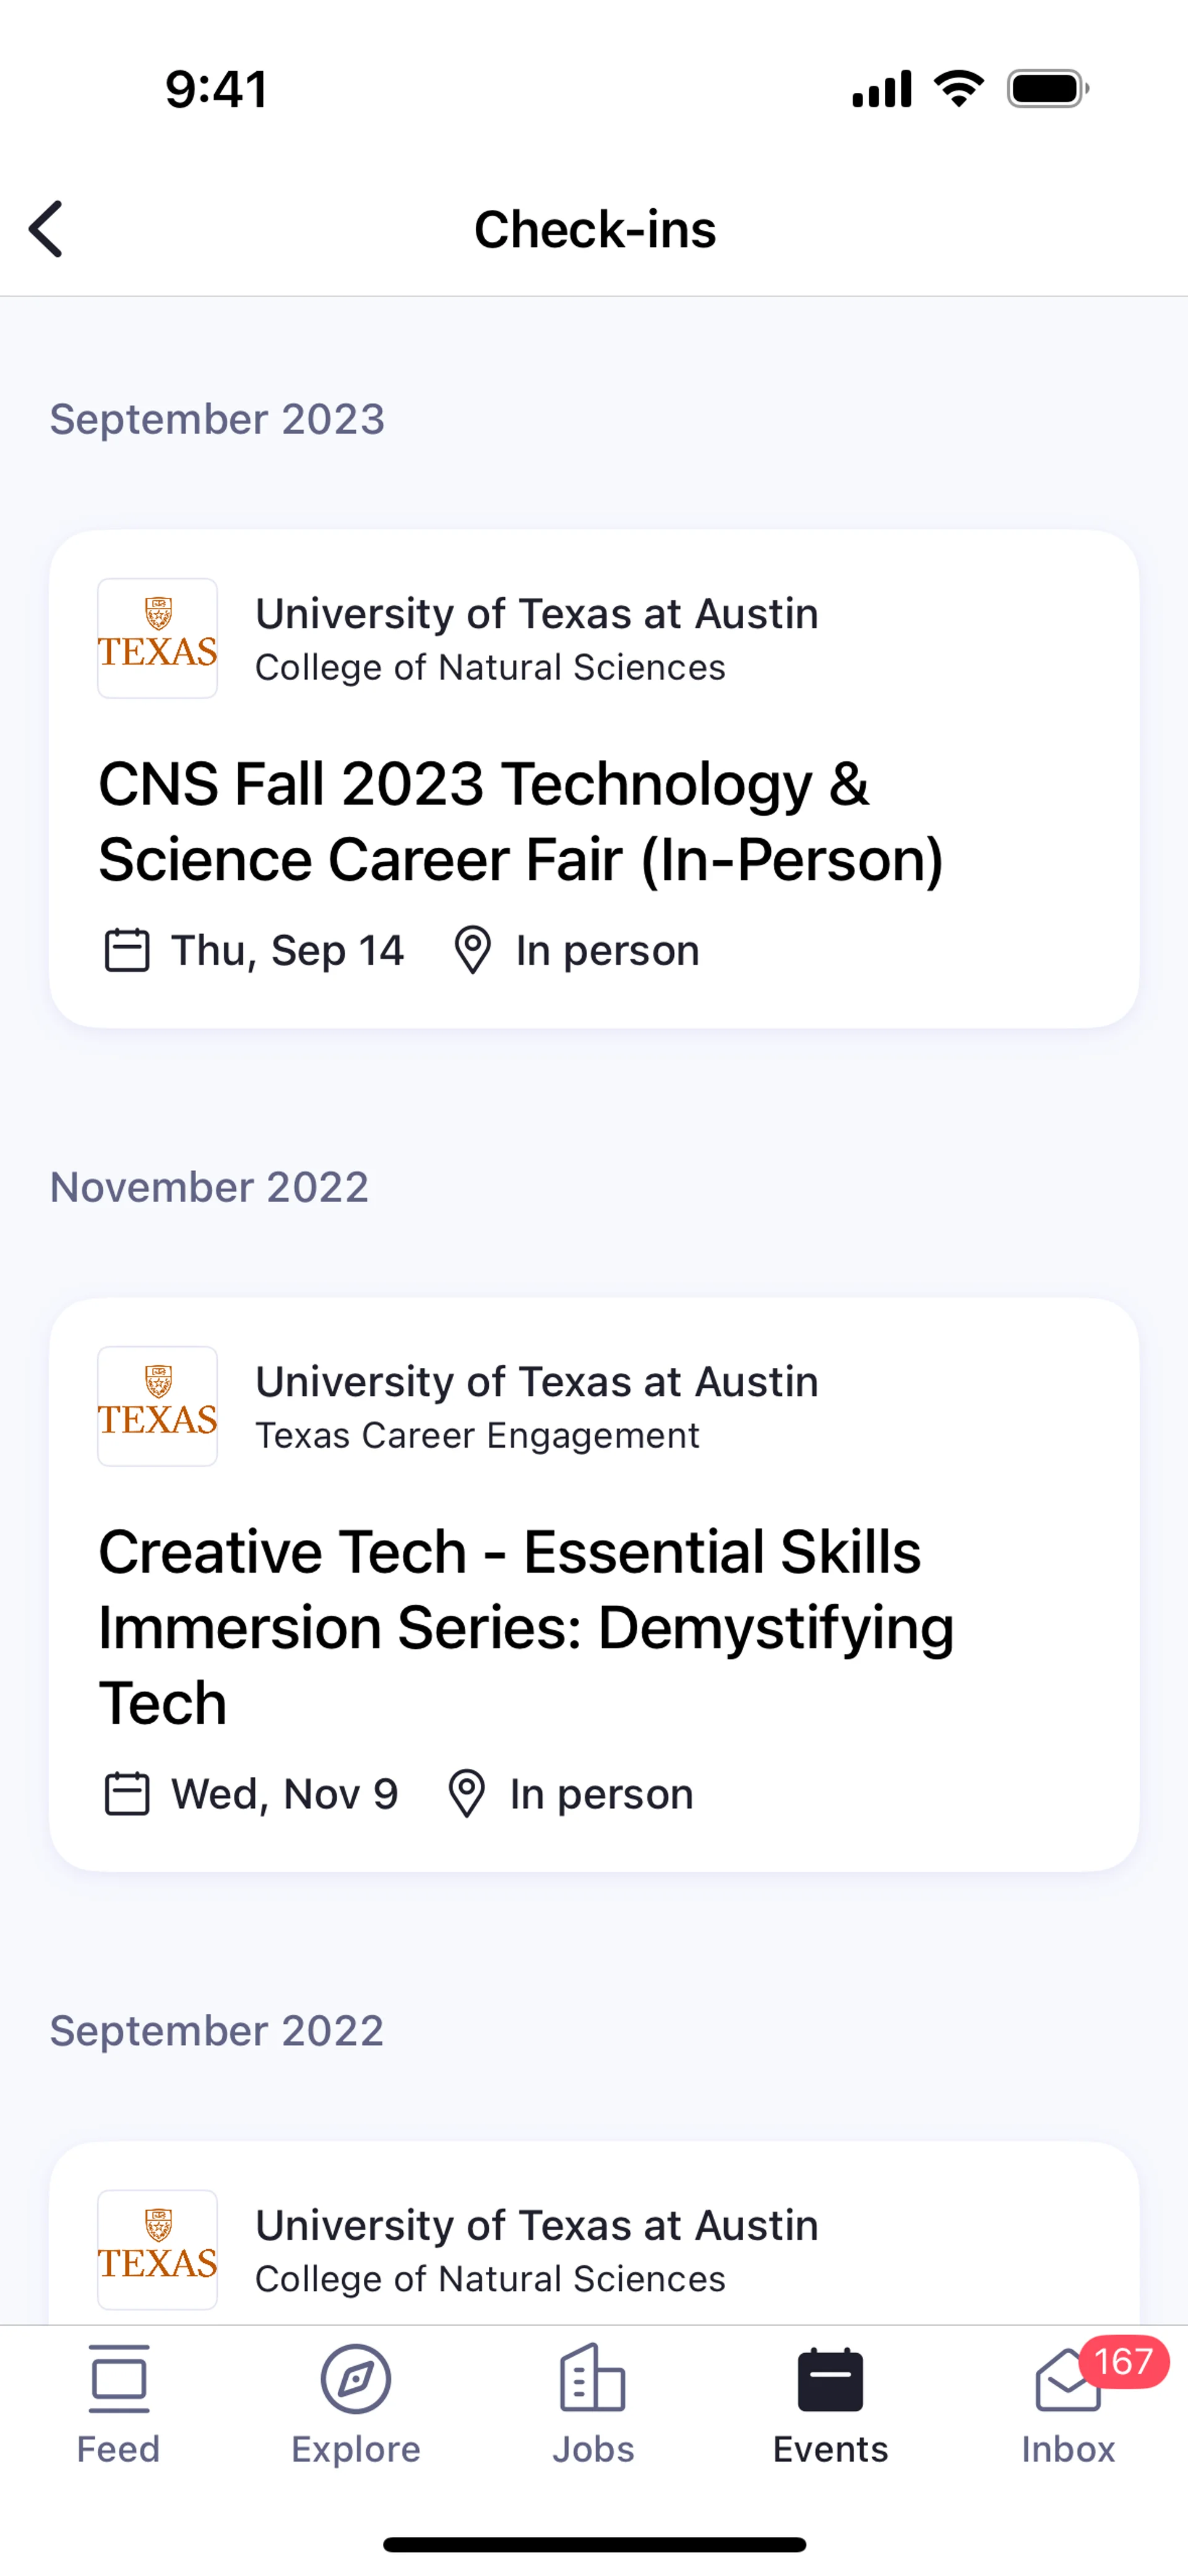Tap calendar icon beside Wed, Nov 9
This screenshot has height=2576, width=1188.
(x=127, y=1794)
